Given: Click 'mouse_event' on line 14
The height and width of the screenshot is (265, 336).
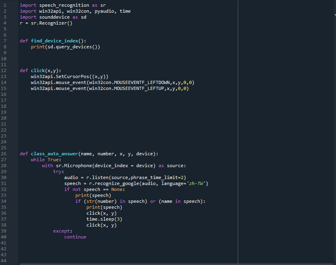Looking at the screenshot, I should (x=71, y=82).
